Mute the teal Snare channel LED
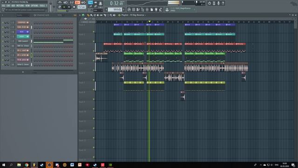This screenshot has height=168, width=298. click(x=3, y=36)
